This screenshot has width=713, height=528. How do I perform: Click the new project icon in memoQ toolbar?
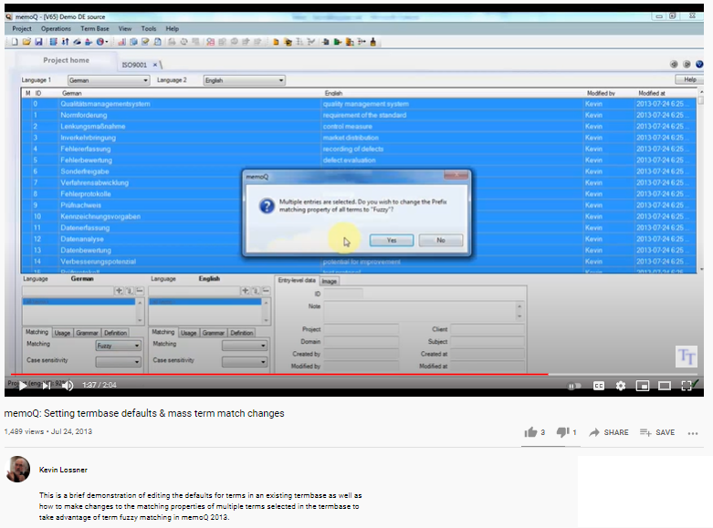click(x=15, y=42)
